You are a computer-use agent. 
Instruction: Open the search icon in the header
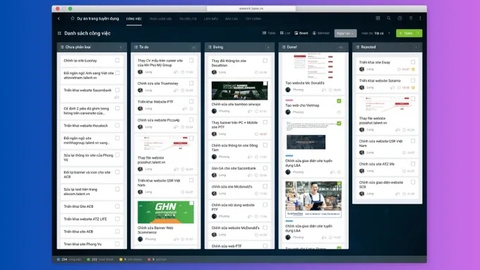(389, 18)
